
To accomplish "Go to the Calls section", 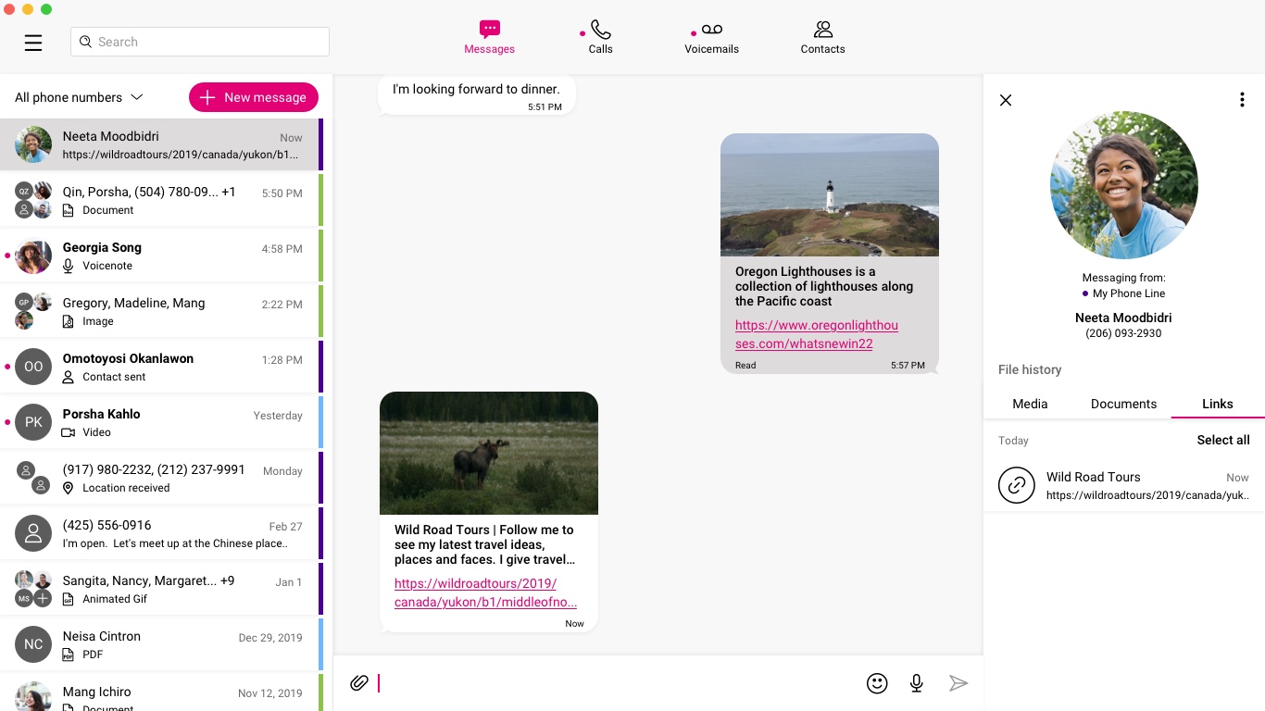I will pos(600,38).
